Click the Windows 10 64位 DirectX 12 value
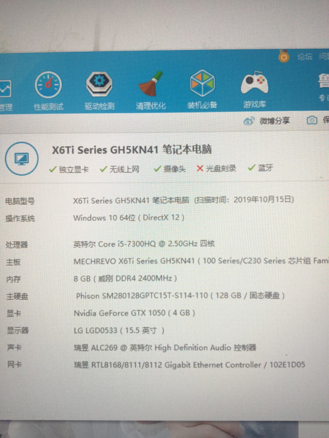This screenshot has width=329, height=438. point(129,218)
